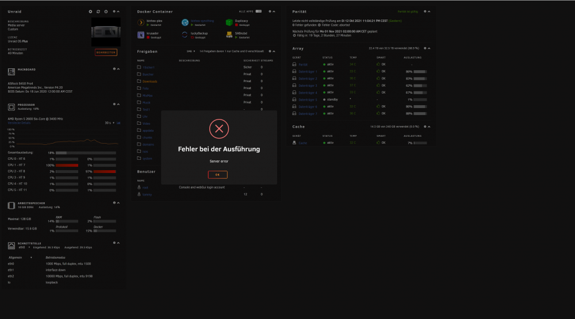Open the Downloads share

[x=149, y=82]
